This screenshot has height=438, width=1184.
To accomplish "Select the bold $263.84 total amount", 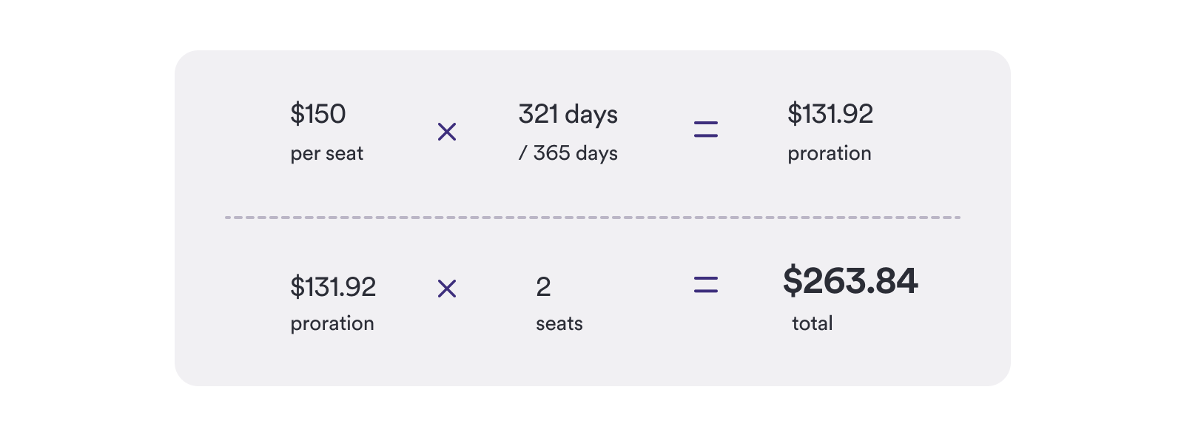I will pos(850,281).
